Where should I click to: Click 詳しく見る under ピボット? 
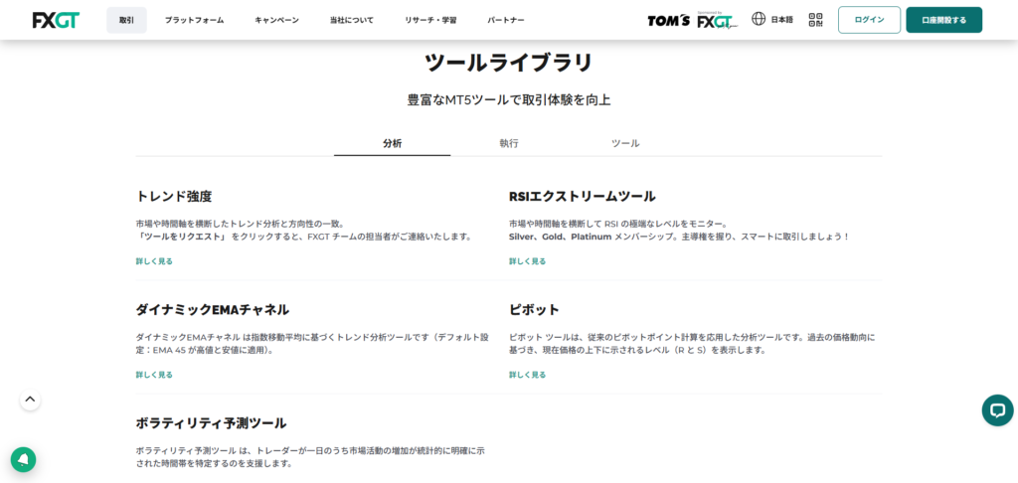pyautogui.click(x=527, y=375)
